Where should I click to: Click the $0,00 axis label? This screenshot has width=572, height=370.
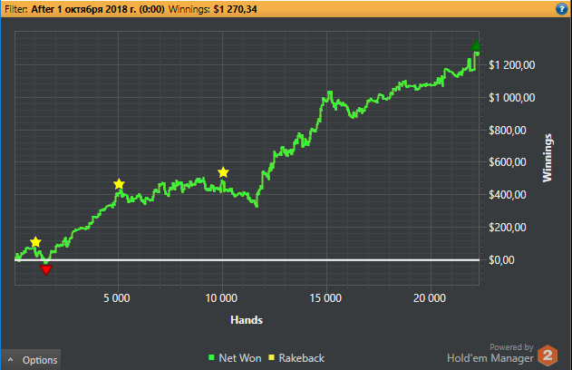[501, 259]
